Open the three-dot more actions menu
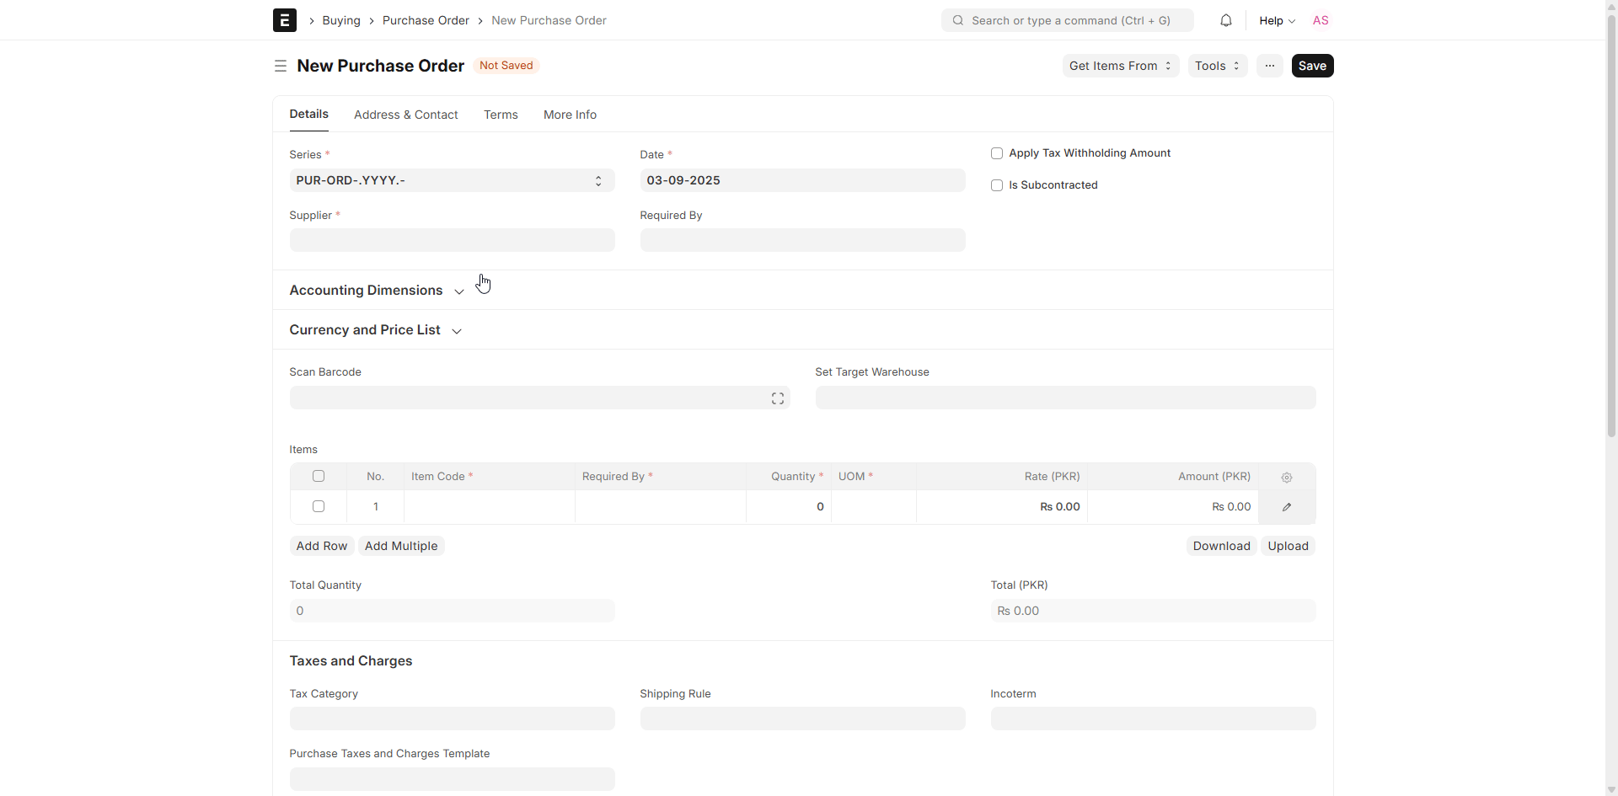 [1269, 66]
